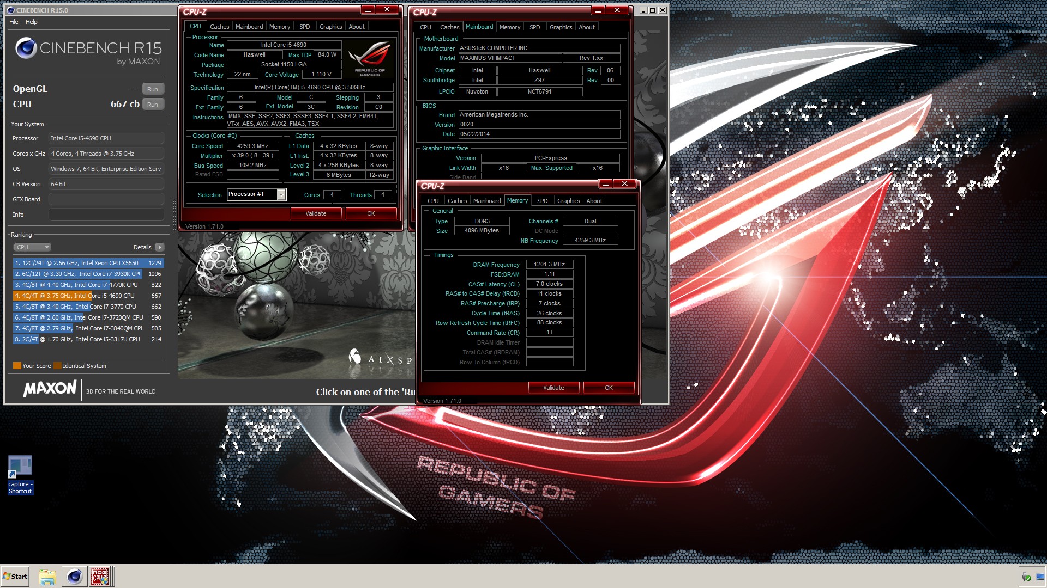
Task: Select CPU tab in CPU-Z Memory window
Action: pyautogui.click(x=433, y=201)
